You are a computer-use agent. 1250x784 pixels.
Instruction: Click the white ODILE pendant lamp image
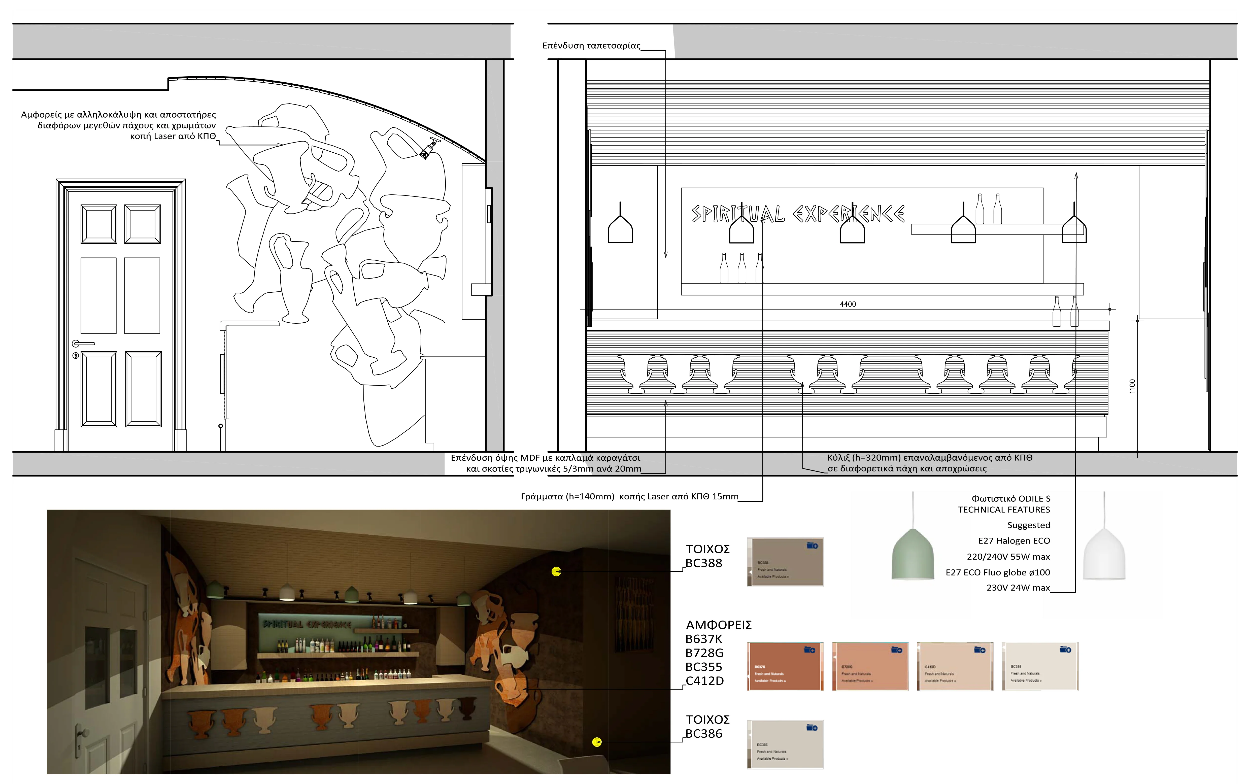pos(1105,554)
